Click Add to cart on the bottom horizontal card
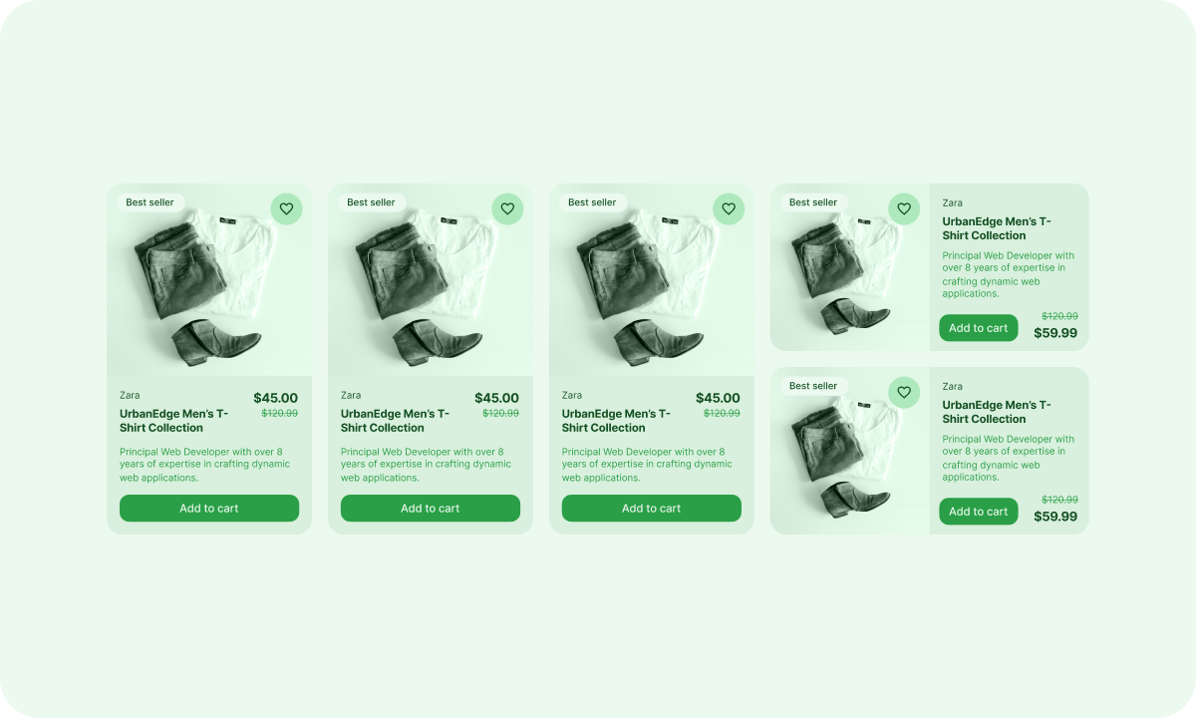The width and height of the screenshot is (1196, 718). (979, 512)
